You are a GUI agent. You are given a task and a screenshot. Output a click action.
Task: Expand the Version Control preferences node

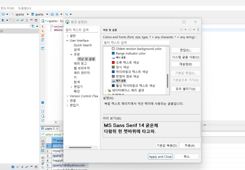pos(67,96)
